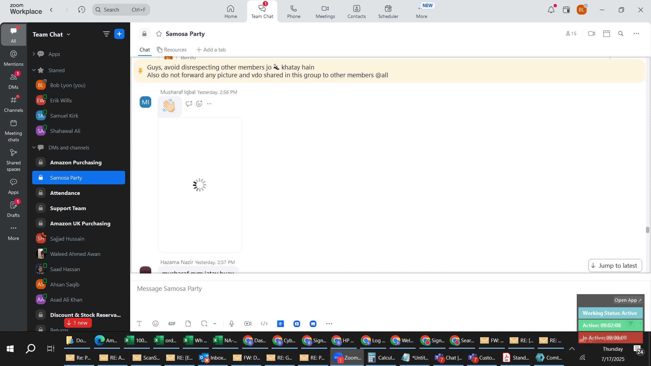
Task: Start a video meeting with the channel
Action: (x=592, y=34)
